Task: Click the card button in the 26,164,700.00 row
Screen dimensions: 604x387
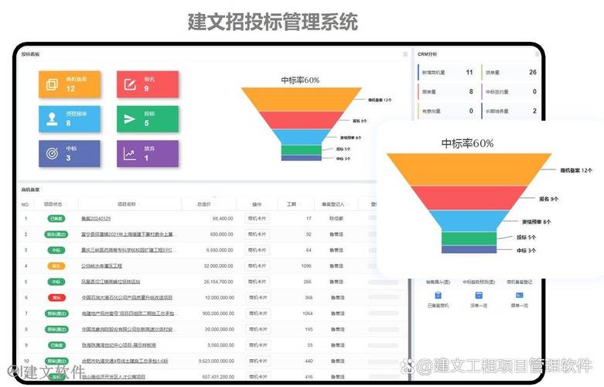Action: (257, 282)
